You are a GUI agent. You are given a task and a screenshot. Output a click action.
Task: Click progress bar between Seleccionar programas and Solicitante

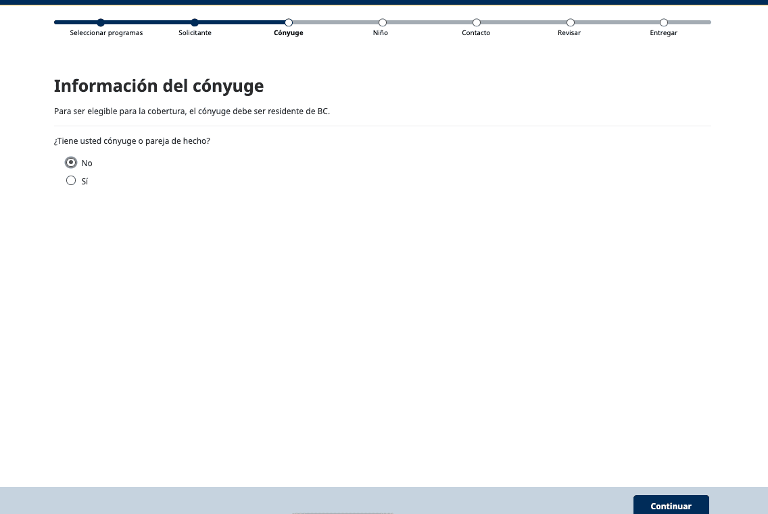pyautogui.click(x=147, y=22)
